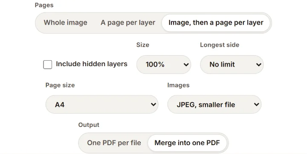Click the 'Output' section label
This screenshot has width=307, height=154.
(x=89, y=125)
